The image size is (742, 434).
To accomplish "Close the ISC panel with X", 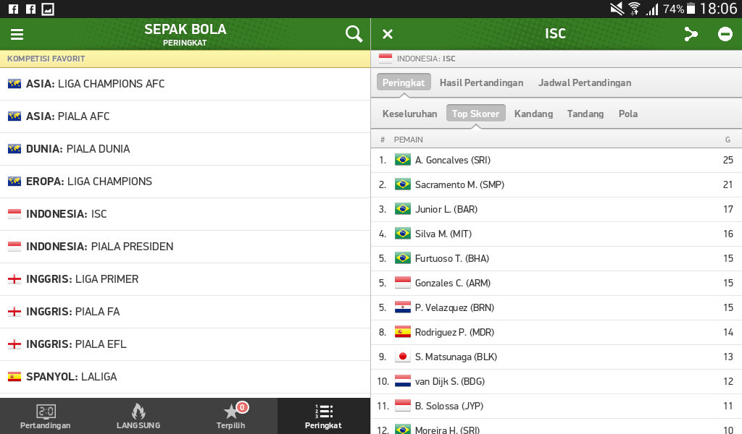I will point(388,34).
